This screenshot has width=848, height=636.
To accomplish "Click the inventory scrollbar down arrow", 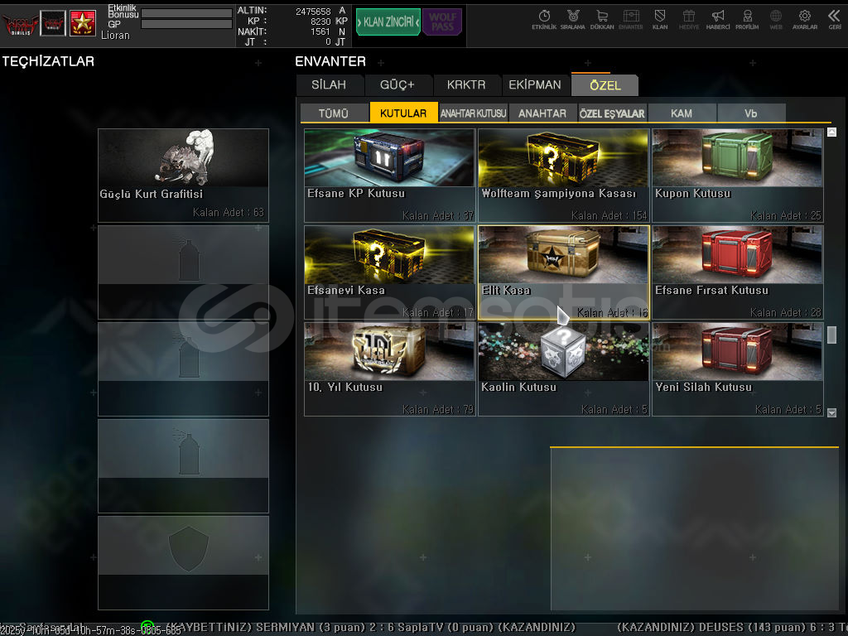I will 831,412.
